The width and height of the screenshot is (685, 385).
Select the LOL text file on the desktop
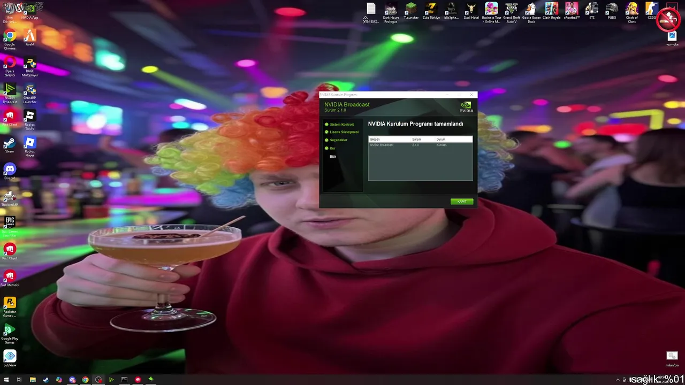tap(371, 13)
